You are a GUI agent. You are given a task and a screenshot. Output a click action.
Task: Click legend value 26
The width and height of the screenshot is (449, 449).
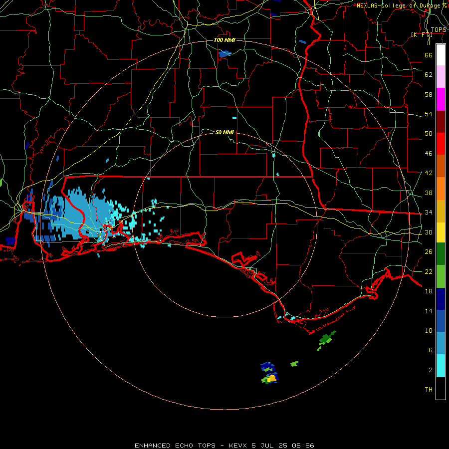pos(429,252)
